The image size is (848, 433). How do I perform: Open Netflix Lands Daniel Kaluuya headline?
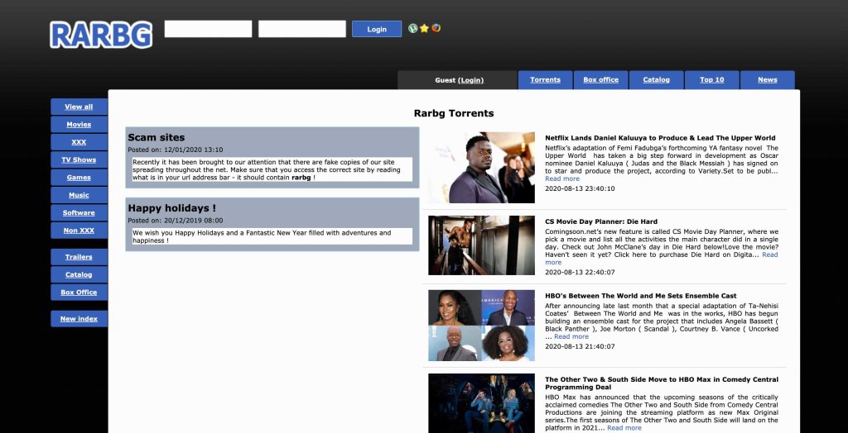(x=660, y=138)
